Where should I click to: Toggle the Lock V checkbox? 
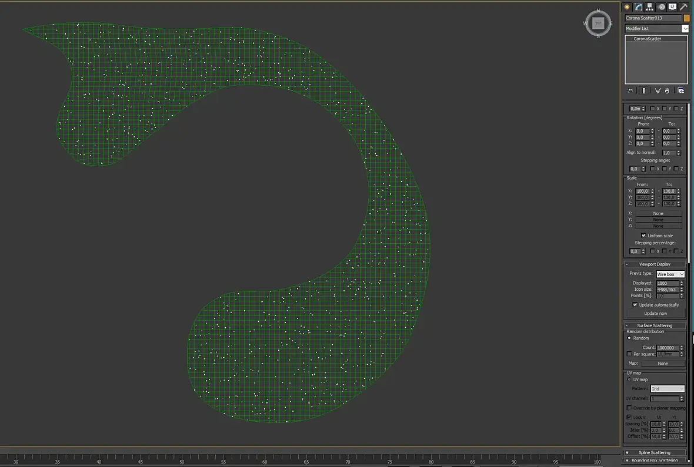coord(629,417)
